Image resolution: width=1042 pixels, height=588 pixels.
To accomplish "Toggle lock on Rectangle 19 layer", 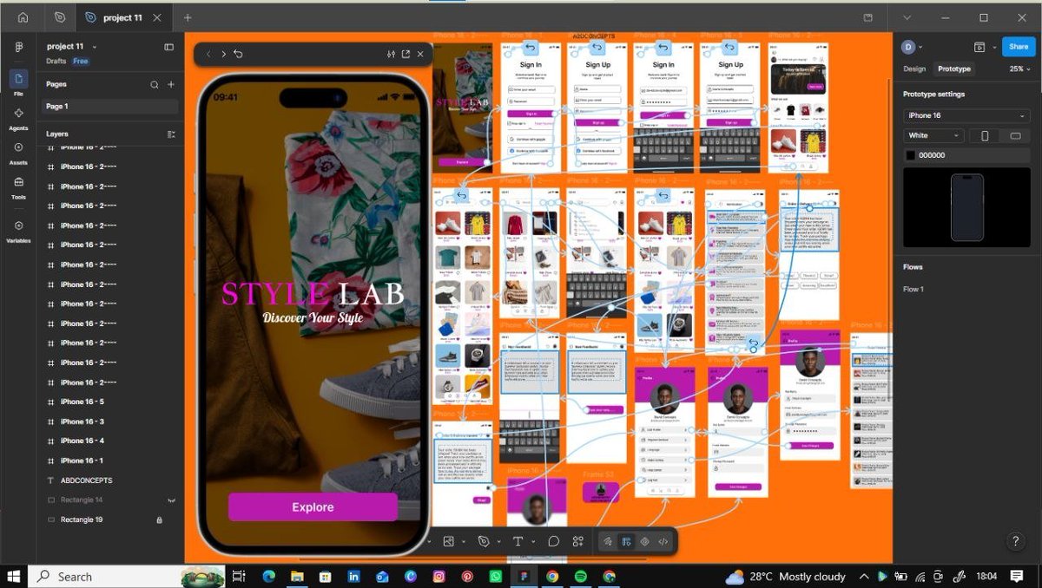I will click(159, 519).
